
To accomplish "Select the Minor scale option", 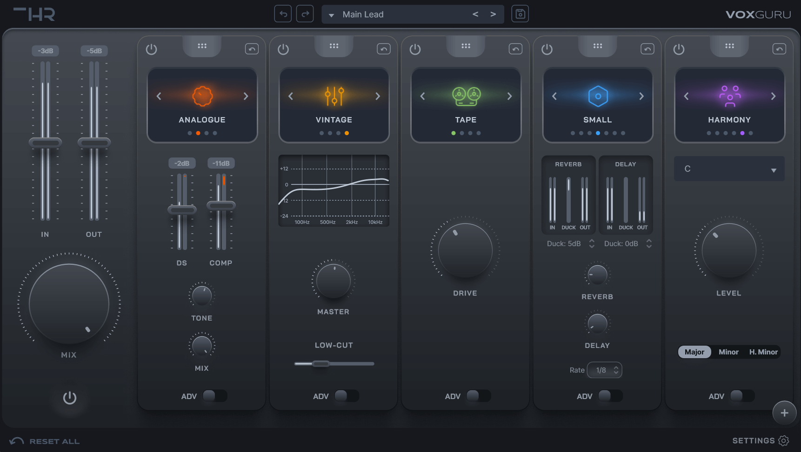I will (728, 352).
